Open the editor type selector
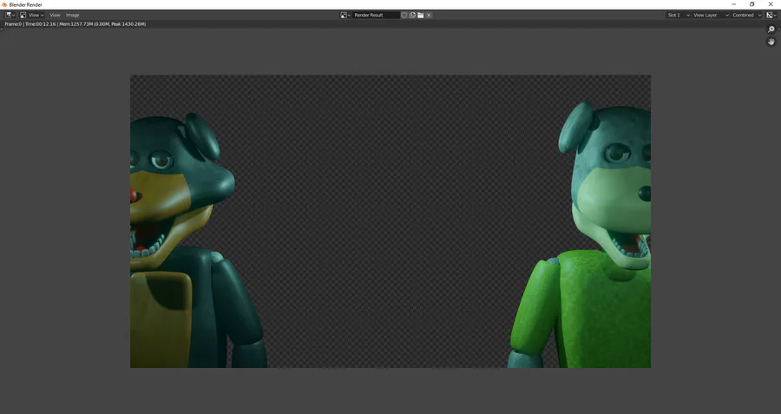781x414 pixels. (x=10, y=15)
